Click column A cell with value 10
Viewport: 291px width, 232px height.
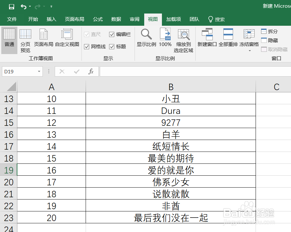tap(52, 99)
